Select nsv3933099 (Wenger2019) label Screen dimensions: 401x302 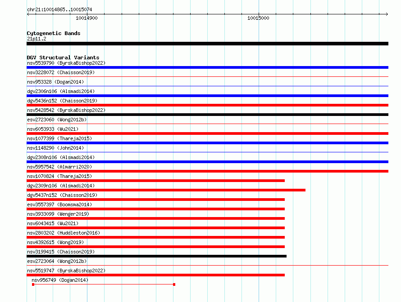point(58,214)
